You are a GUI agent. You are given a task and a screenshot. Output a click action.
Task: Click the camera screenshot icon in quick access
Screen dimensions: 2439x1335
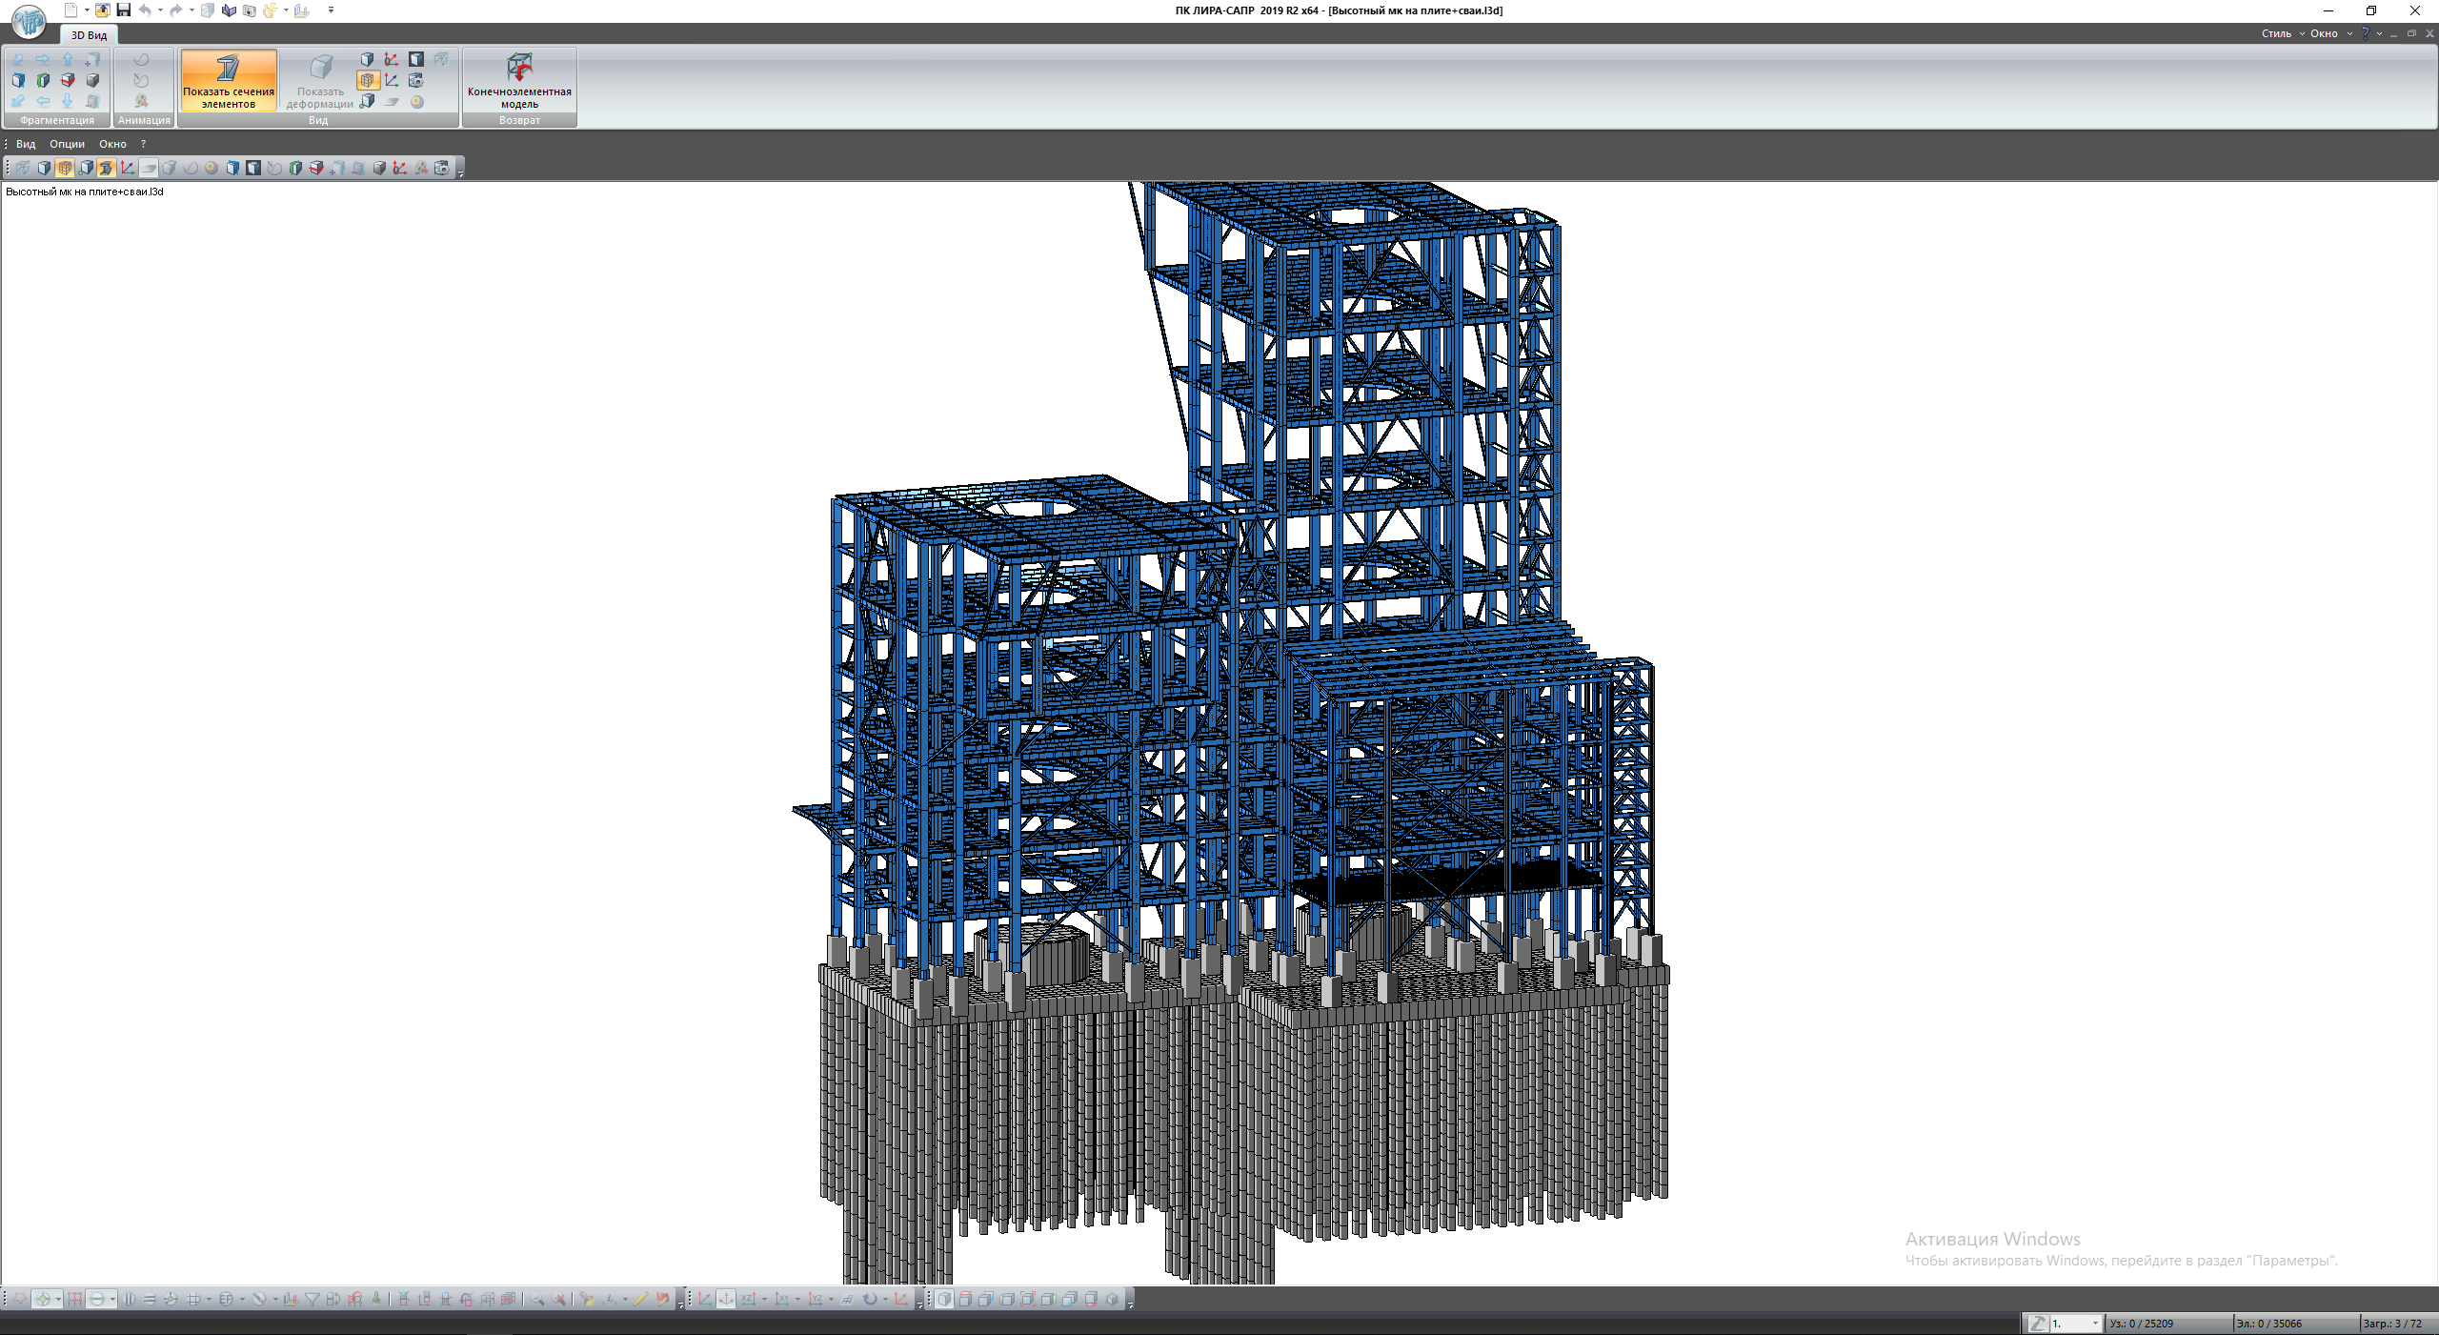point(250,10)
